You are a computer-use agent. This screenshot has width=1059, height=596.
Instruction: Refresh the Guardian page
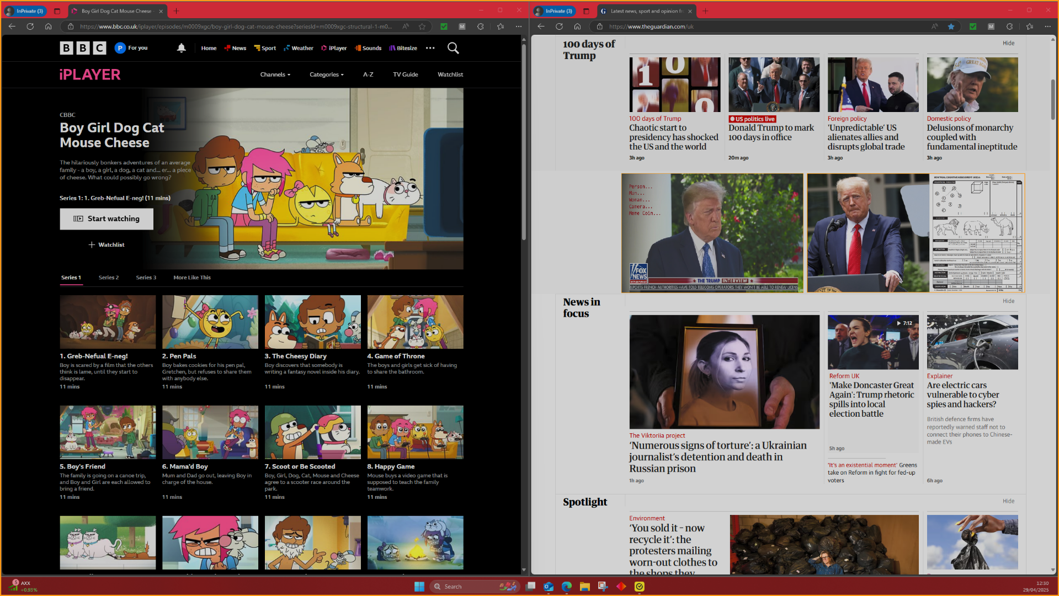click(559, 26)
